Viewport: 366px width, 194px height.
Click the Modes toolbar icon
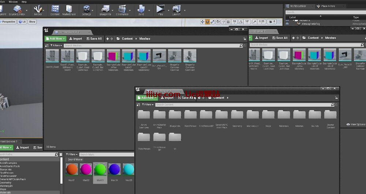pyautogui.click(x=38, y=10)
